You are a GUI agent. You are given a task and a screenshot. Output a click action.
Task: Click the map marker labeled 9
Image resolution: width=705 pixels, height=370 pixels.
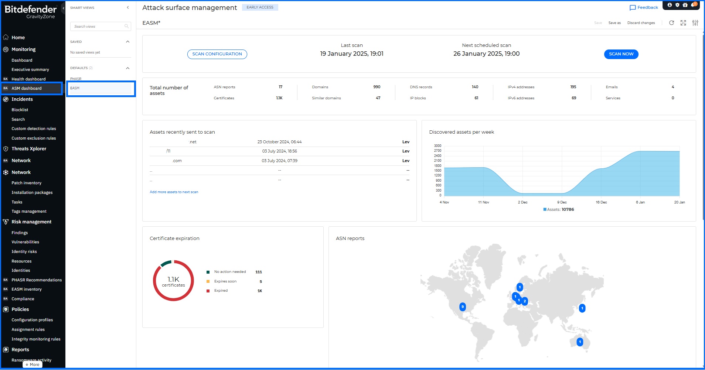coord(462,307)
